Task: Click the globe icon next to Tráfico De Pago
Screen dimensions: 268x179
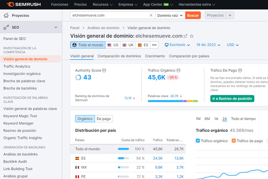Action: 240,71
